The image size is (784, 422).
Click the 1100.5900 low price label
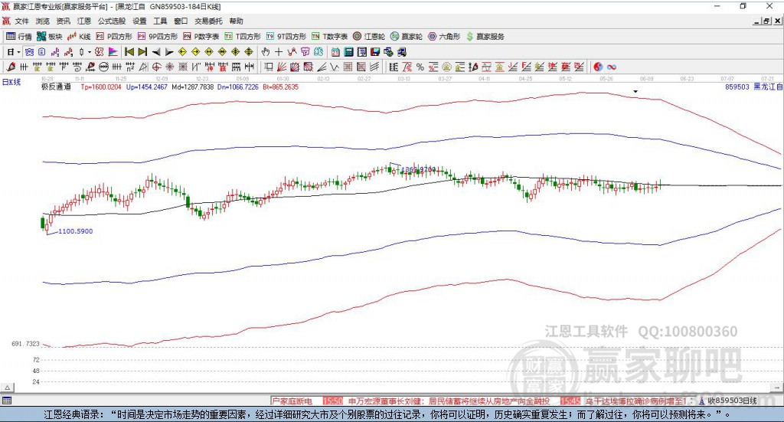(76, 231)
